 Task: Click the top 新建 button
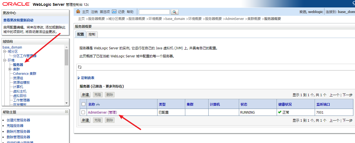(x=86, y=95)
